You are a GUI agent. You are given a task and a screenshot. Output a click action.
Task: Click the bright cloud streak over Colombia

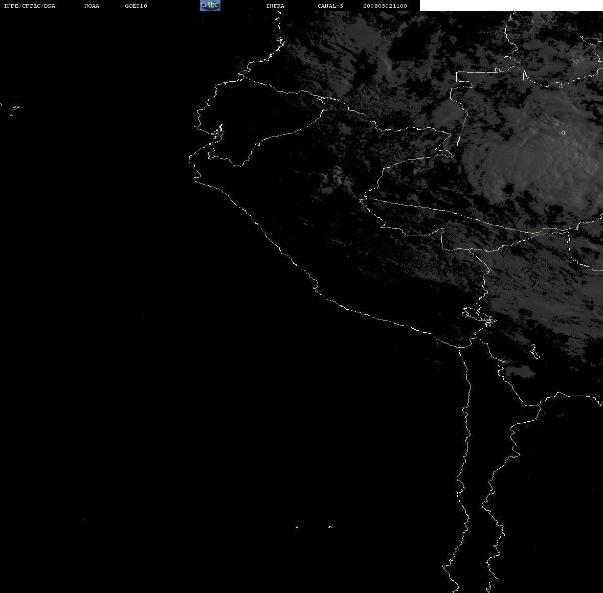pos(388,63)
